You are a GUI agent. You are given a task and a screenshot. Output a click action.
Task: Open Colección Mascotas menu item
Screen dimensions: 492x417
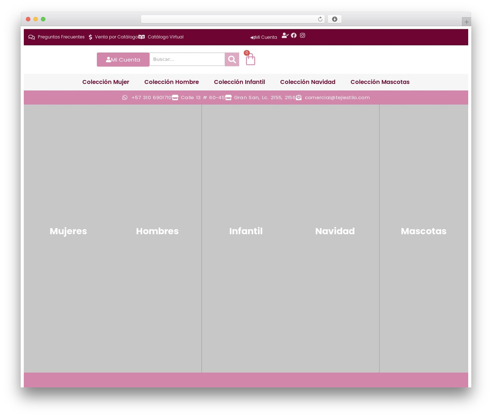pyautogui.click(x=380, y=82)
